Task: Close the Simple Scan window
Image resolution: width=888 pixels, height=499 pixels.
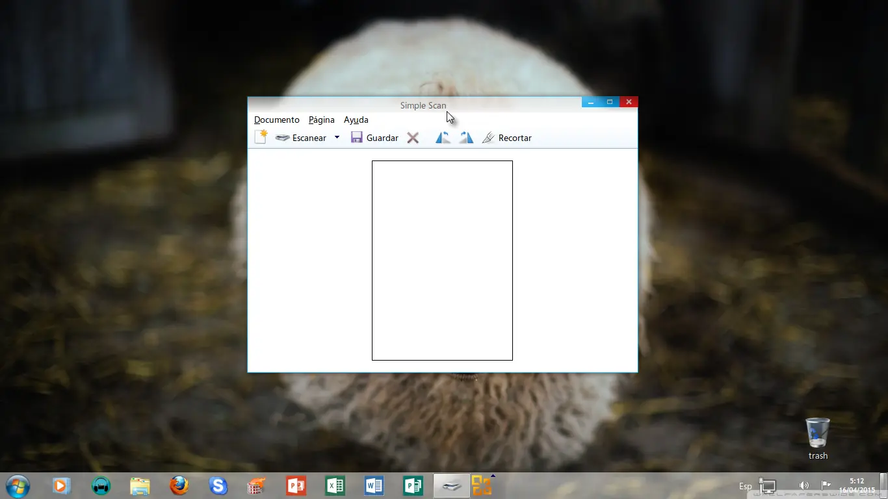Action: click(629, 102)
